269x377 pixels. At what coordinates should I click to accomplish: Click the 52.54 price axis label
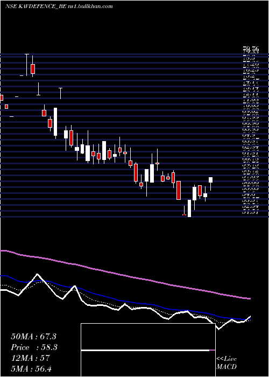[x=251, y=206]
